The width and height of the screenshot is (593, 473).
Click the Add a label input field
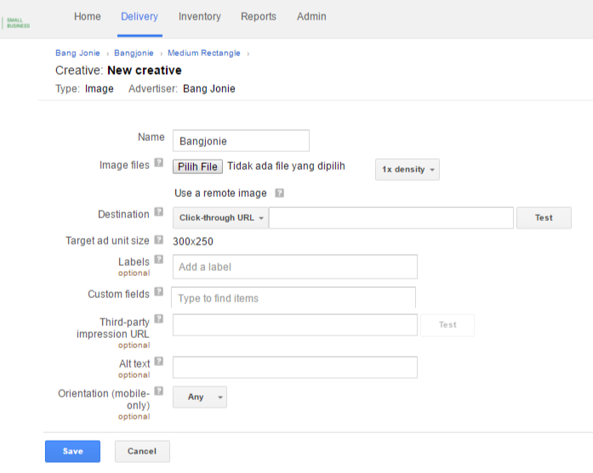[x=294, y=267]
